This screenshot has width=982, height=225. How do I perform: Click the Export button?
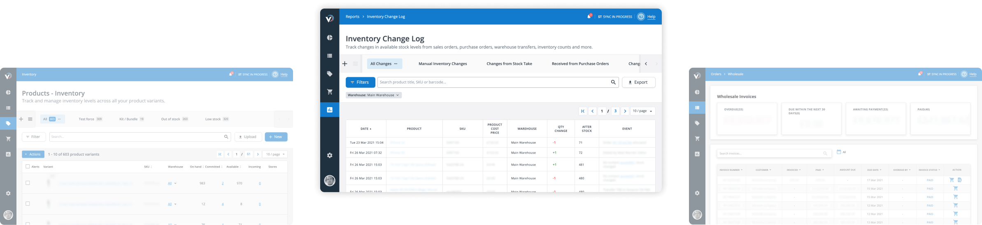pyautogui.click(x=638, y=82)
